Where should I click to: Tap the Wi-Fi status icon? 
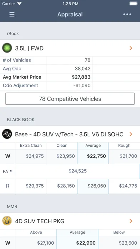click(20, 4)
